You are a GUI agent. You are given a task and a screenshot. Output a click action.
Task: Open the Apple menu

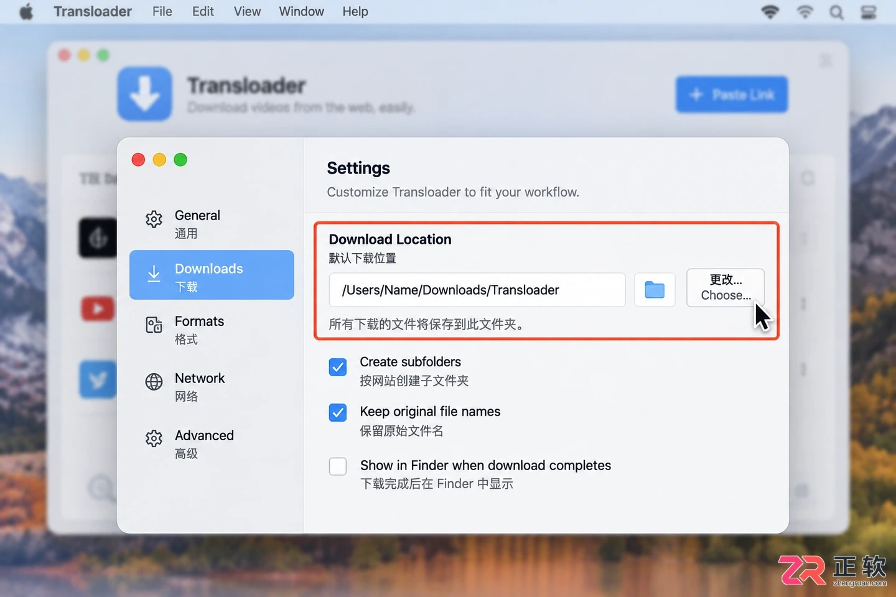(26, 12)
